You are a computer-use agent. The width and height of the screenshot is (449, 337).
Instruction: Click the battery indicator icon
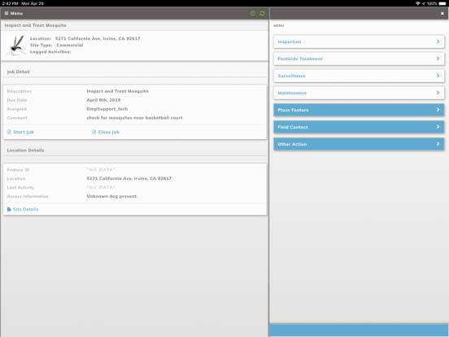442,3
